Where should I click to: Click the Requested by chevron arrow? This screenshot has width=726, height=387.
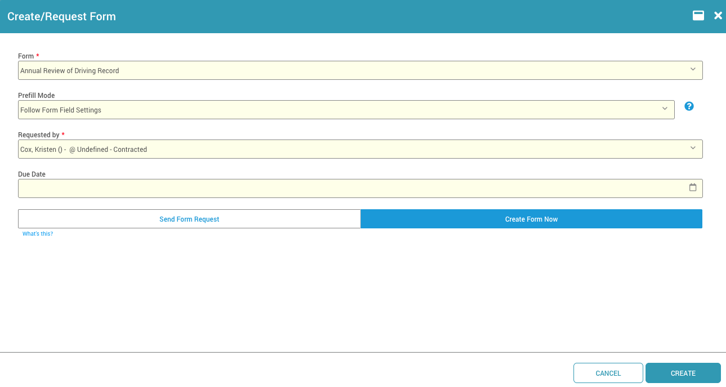(693, 148)
